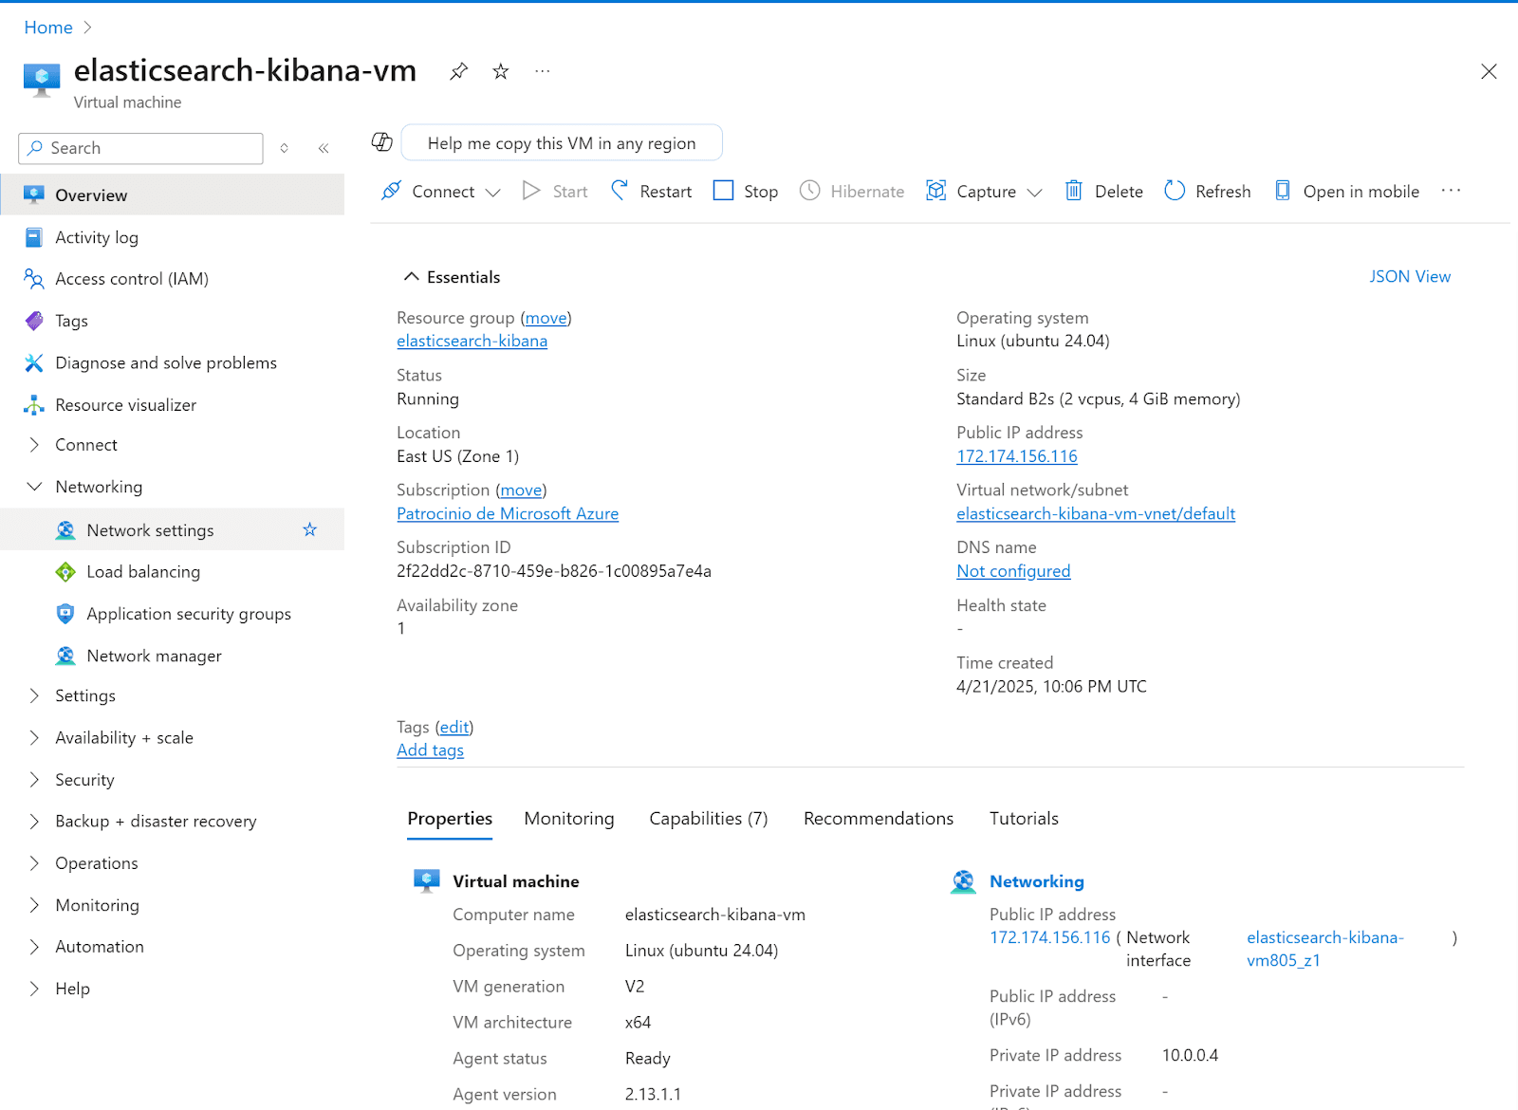The width and height of the screenshot is (1518, 1110).
Task: Restart the VM with the Restart icon
Action: pyautogui.click(x=619, y=191)
